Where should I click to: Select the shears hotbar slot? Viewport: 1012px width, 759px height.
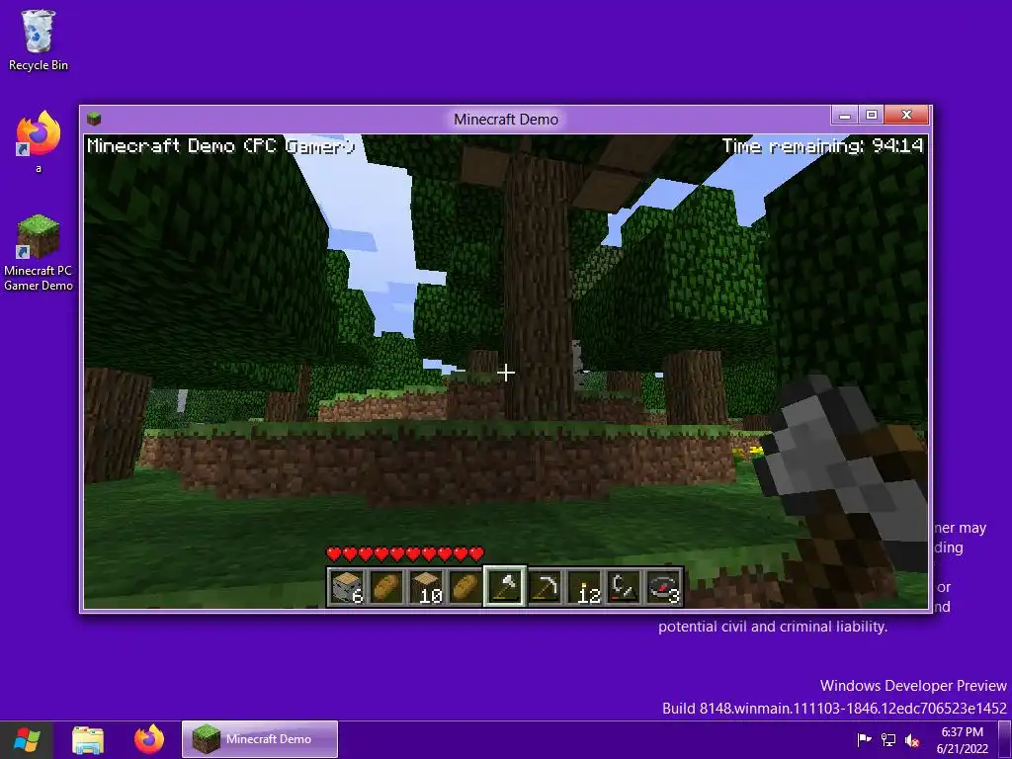click(625, 587)
